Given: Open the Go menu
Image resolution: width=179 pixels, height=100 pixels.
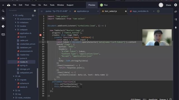Looking at the screenshot, I should [x=39, y=5].
